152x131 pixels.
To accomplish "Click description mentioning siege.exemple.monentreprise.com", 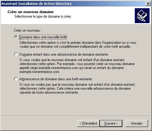I will point(77,66).
